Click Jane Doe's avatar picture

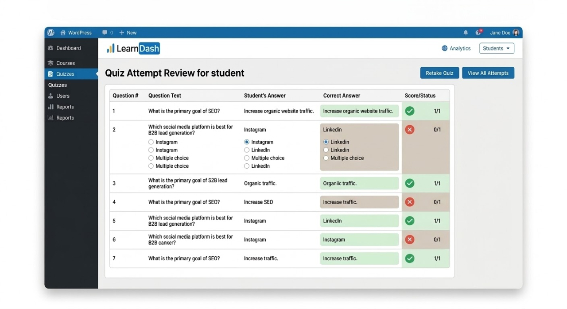[516, 33]
